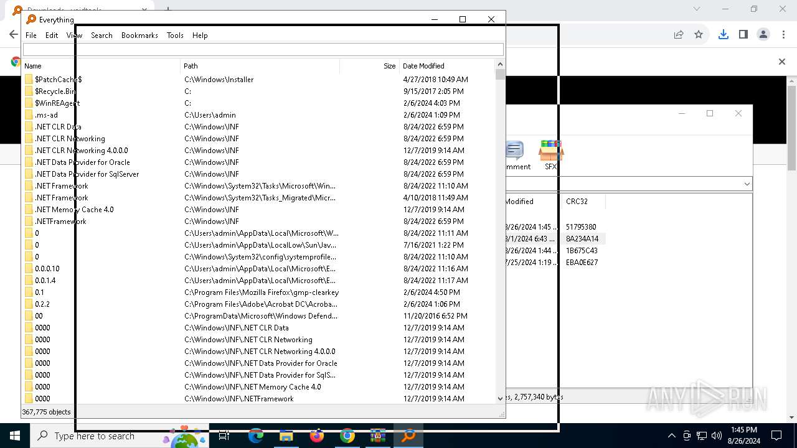The image size is (797, 448).
Task: Select the $WinREAgent folder icon
Action: (29, 103)
